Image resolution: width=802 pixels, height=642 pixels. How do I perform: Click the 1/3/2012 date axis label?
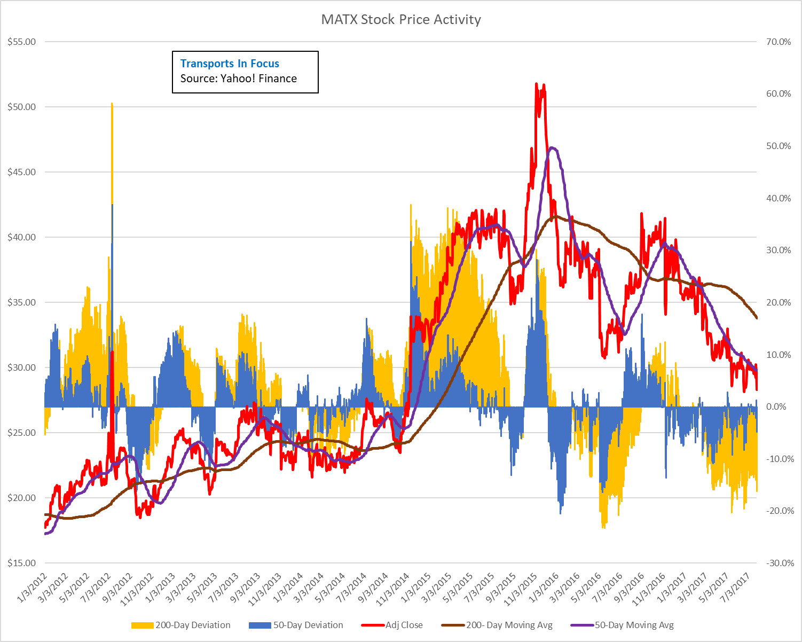31,588
